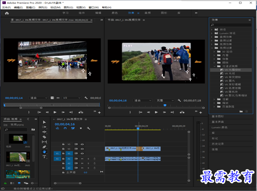Screen dimensions: 257x191
Task: Open Program monitor button editor plus
Action: (201, 113)
